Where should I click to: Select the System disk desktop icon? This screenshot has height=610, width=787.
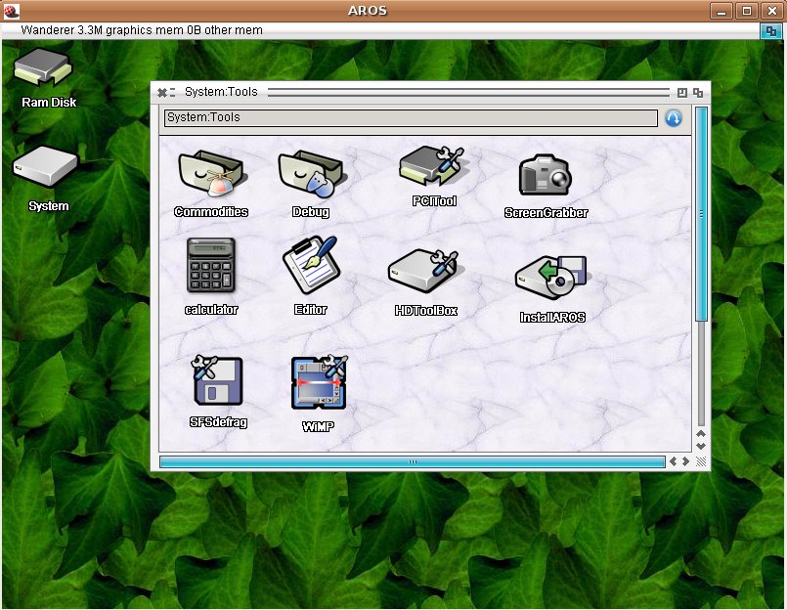[45, 170]
